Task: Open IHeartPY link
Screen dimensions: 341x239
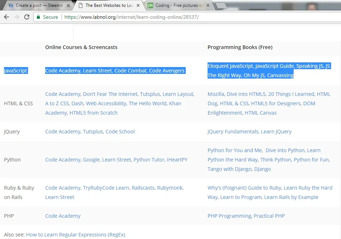Action: tap(177, 160)
